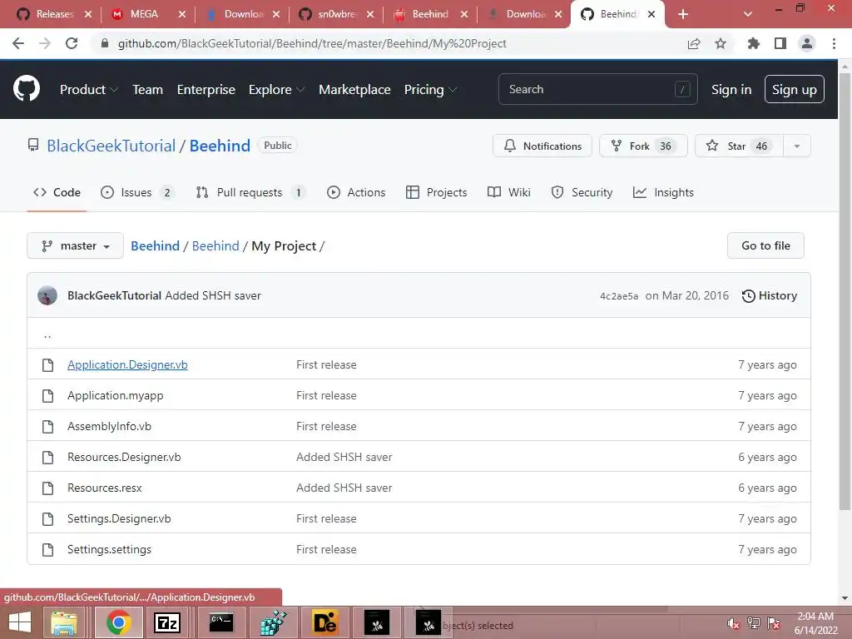The height and width of the screenshot is (639, 852).
Task: Star the Beehind repository
Action: coord(739,146)
